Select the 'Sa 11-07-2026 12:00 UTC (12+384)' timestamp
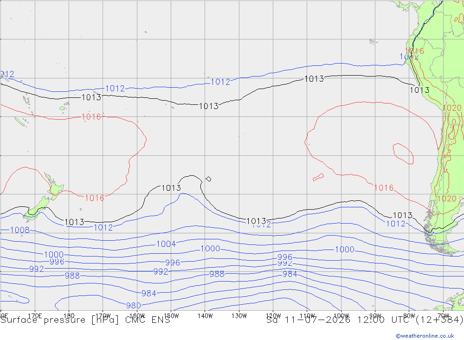This screenshot has width=464, height=340. 365,320
